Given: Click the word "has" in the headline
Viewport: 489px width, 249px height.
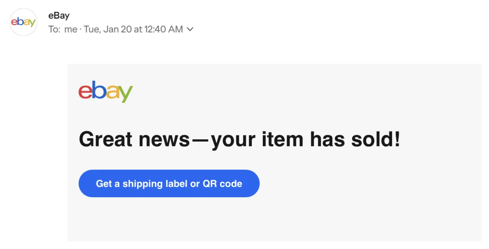Looking at the screenshot, I should (325, 139).
